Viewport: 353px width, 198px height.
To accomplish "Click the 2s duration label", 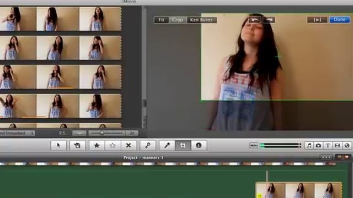I will click(x=132, y=133).
